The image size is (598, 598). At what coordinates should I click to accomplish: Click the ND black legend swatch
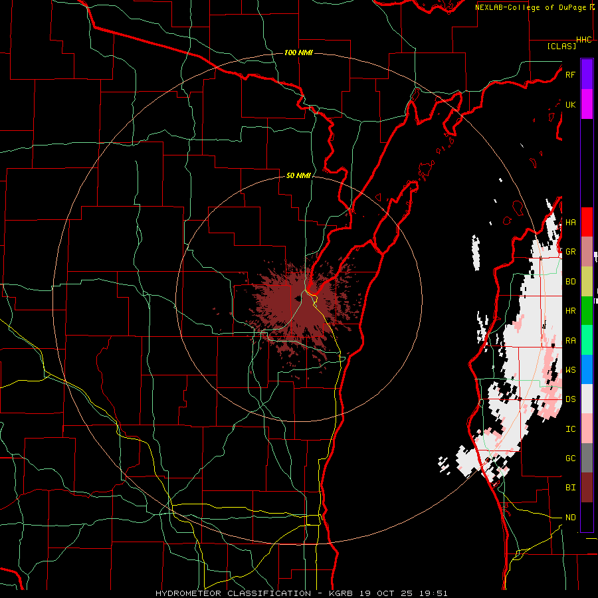[587, 517]
